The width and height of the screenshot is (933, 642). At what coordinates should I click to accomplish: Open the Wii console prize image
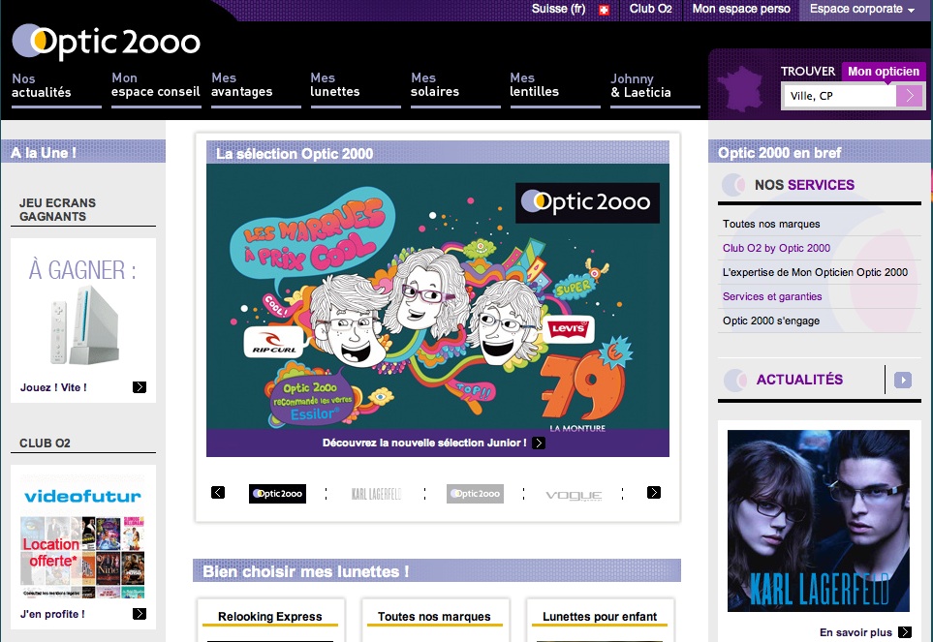84,324
